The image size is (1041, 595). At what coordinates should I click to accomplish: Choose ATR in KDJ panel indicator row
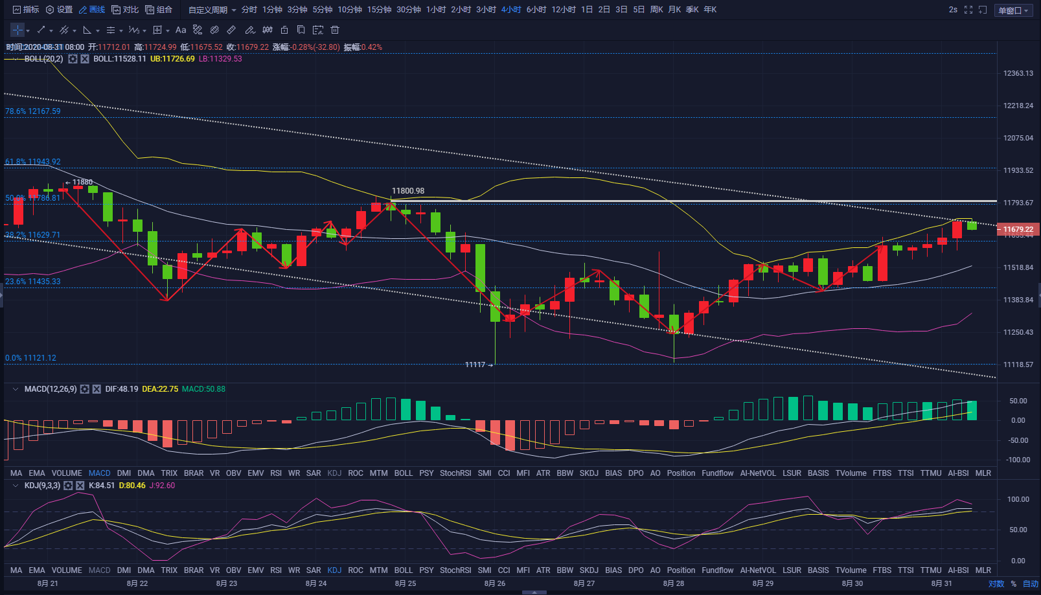[x=543, y=570]
